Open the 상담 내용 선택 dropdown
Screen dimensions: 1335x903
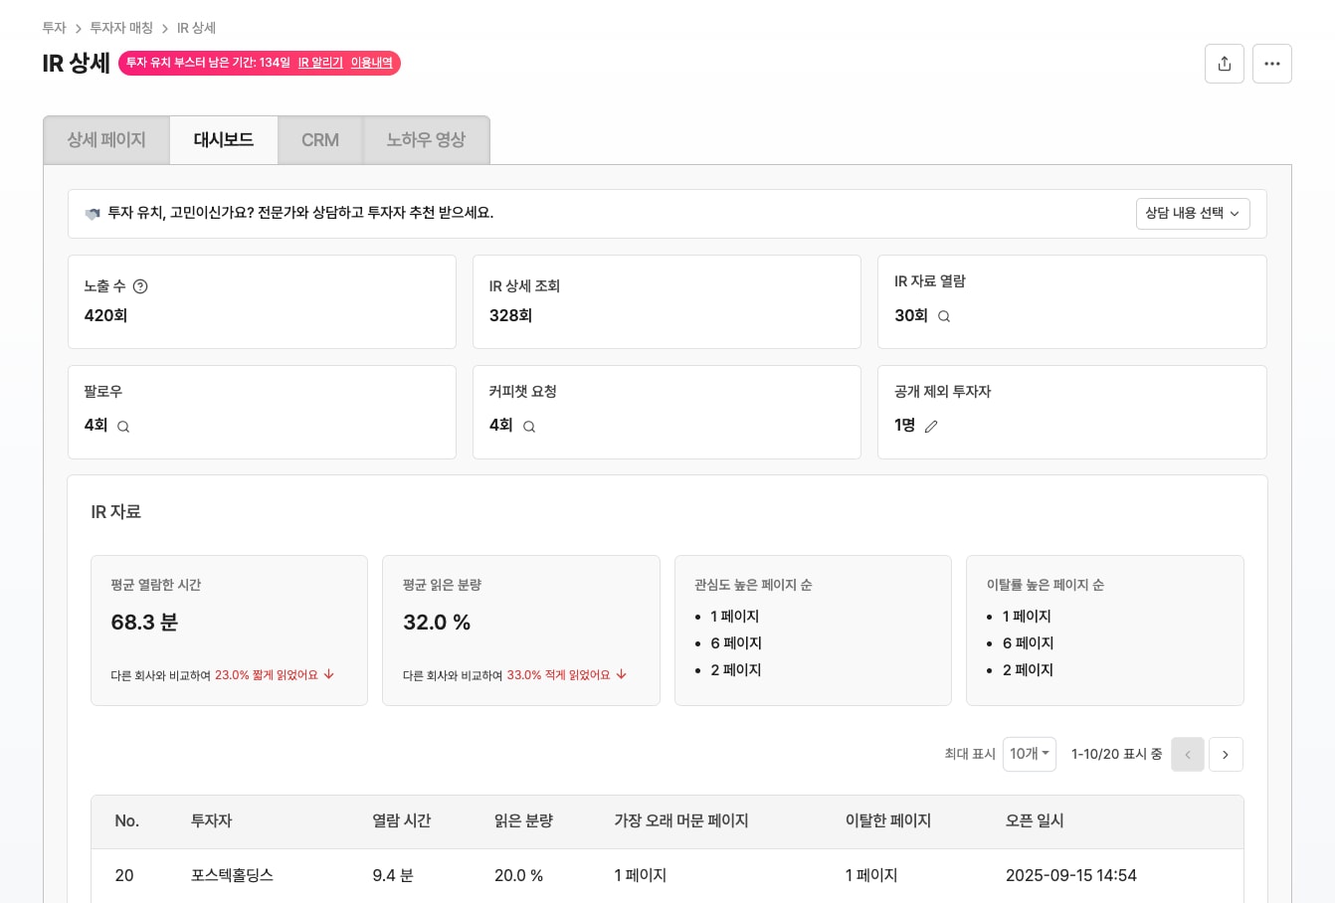coord(1193,214)
